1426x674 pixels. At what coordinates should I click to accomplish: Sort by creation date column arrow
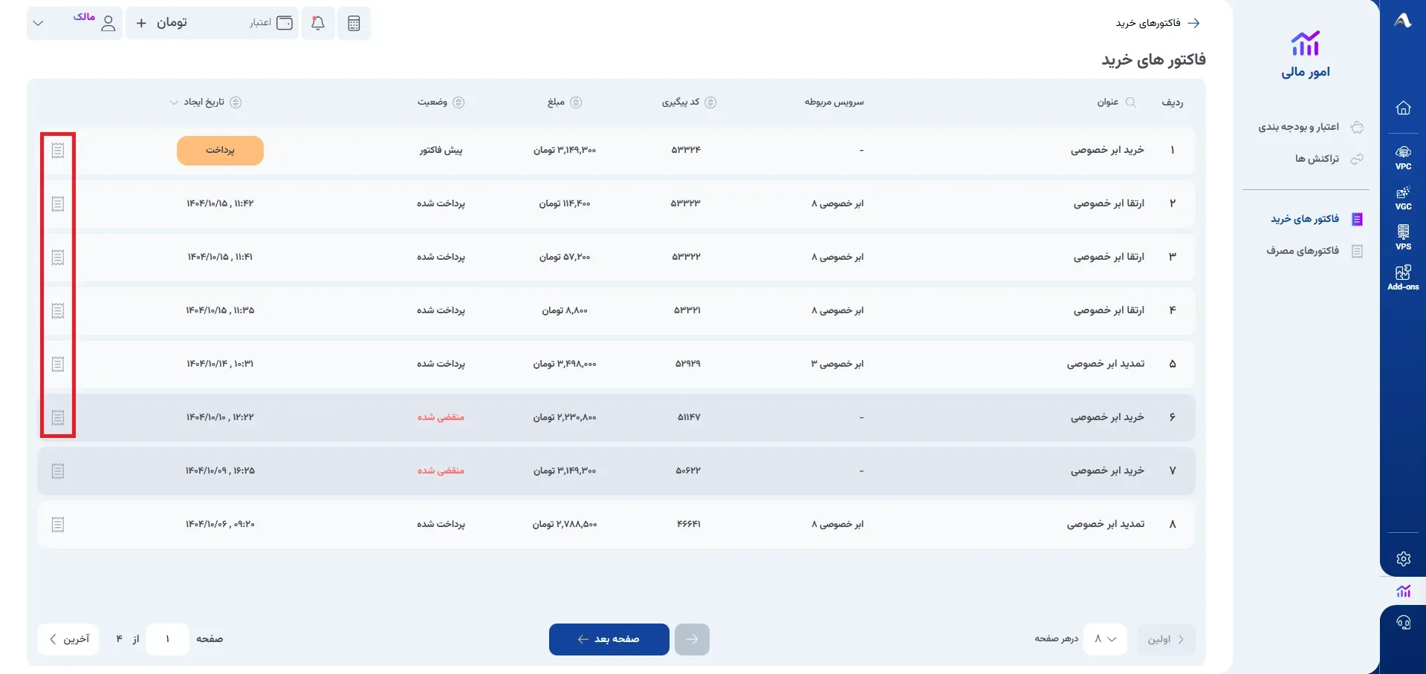pyautogui.click(x=174, y=102)
